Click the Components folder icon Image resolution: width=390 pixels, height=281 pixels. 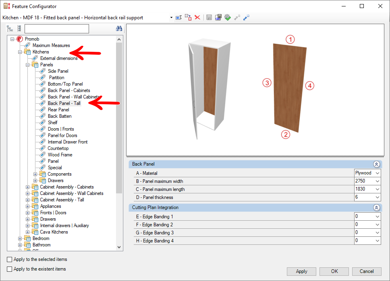[x=43, y=174]
